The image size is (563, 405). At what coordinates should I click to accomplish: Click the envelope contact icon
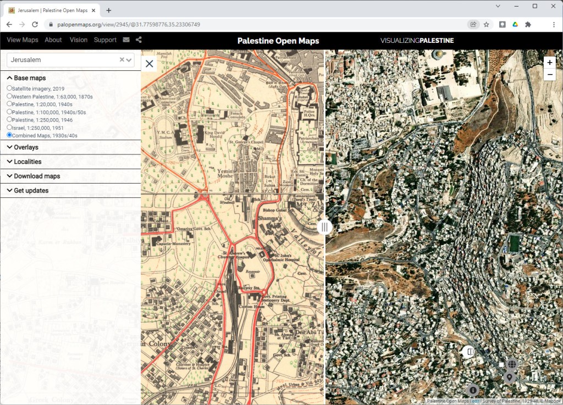126,40
